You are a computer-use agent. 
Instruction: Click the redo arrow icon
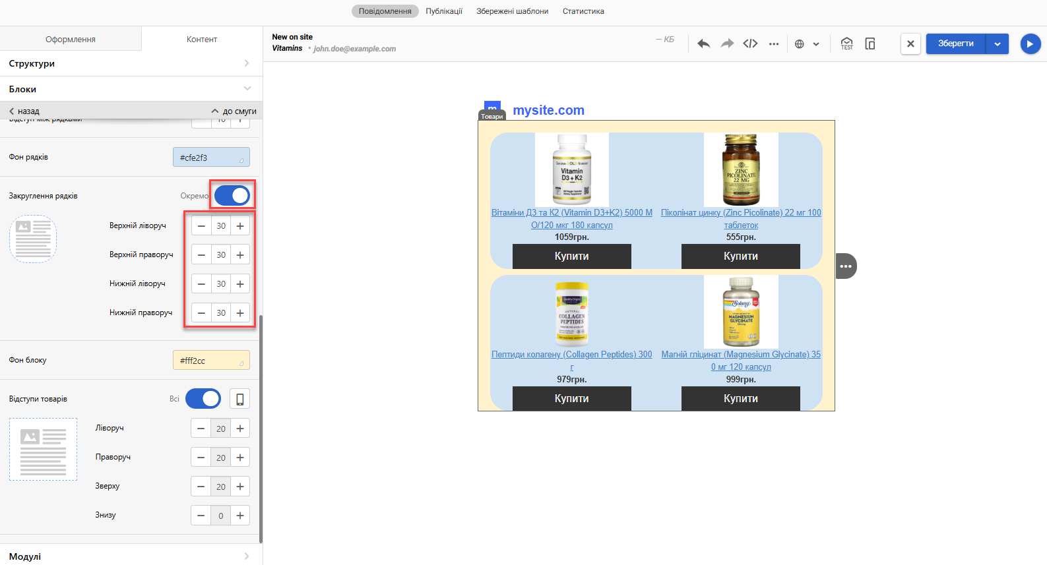tap(727, 44)
